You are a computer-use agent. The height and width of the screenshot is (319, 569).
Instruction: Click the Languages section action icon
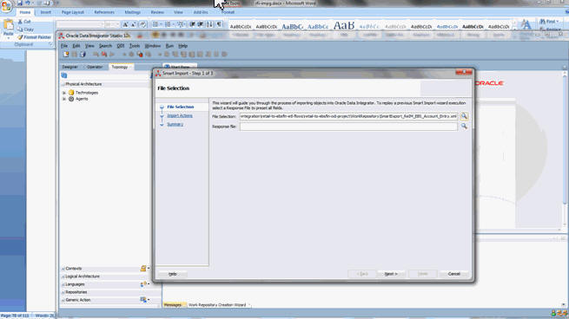coord(143,284)
